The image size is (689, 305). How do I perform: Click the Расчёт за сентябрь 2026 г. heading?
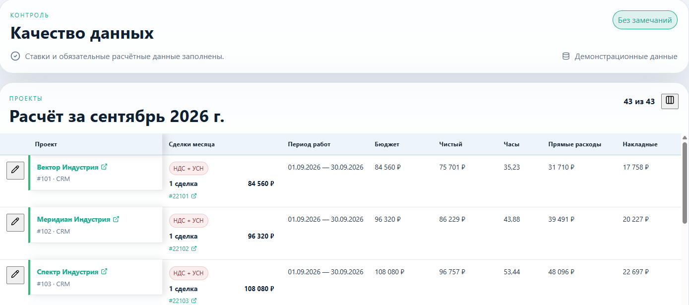[117, 117]
